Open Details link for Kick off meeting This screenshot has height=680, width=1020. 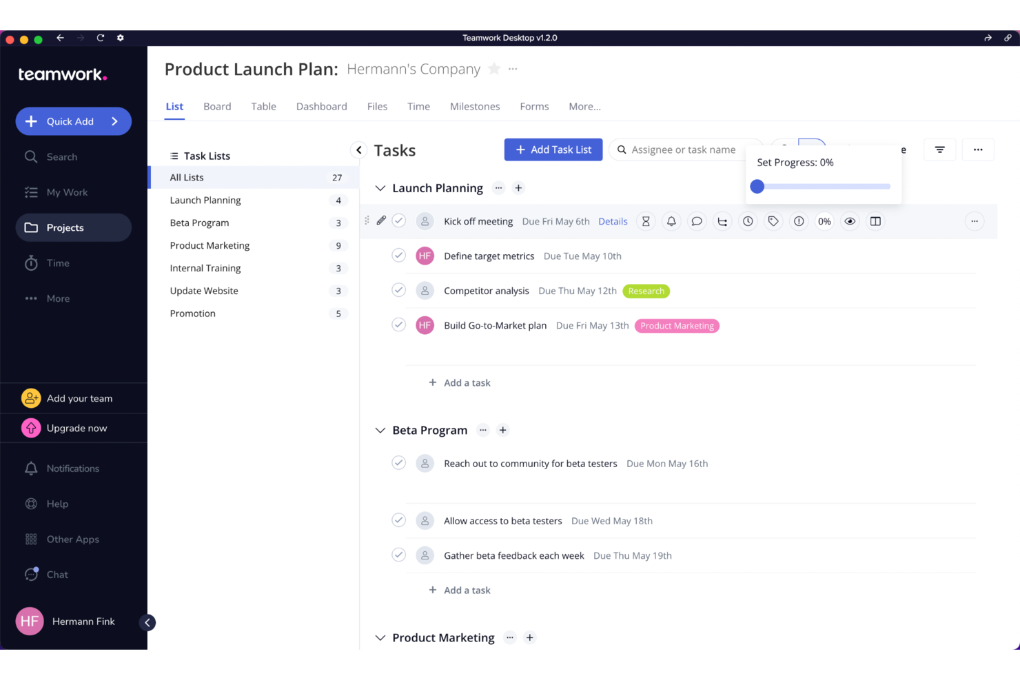613,221
